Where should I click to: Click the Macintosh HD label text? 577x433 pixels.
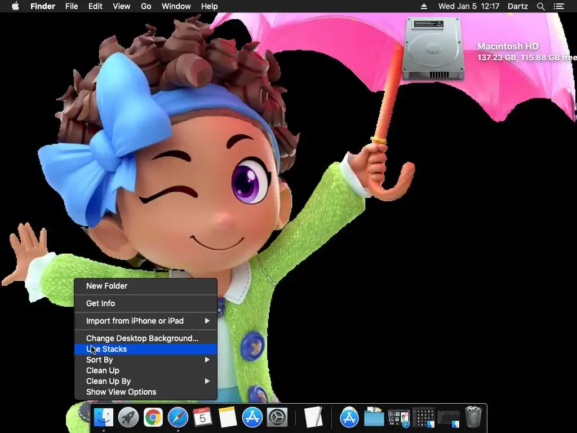[508, 46]
